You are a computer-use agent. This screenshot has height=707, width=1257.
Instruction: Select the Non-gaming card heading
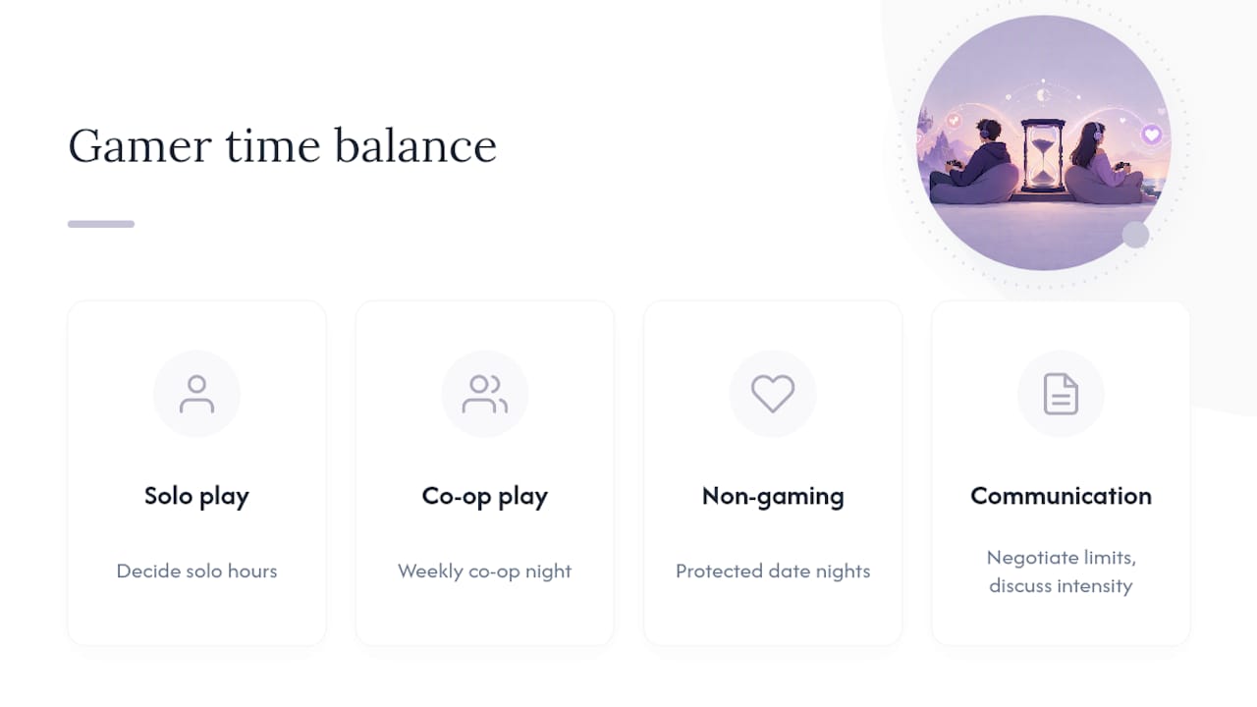(773, 496)
